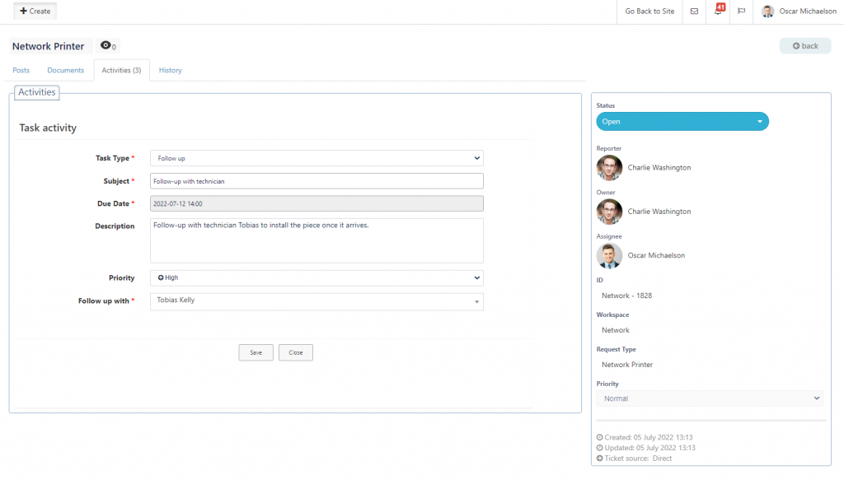Switch to the Documents tab
The image size is (844, 489).
pos(66,71)
